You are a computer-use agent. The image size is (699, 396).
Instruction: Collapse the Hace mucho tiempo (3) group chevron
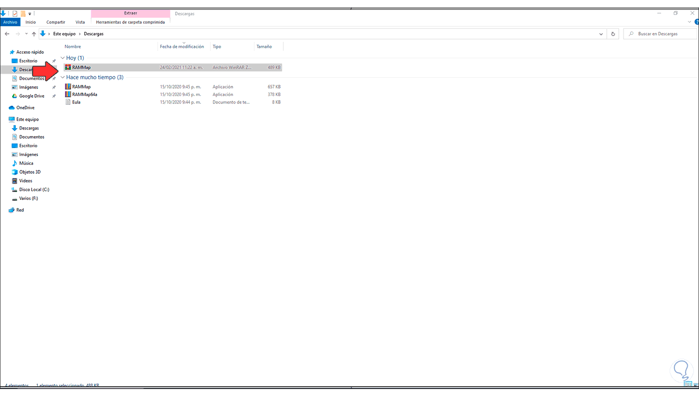point(63,77)
